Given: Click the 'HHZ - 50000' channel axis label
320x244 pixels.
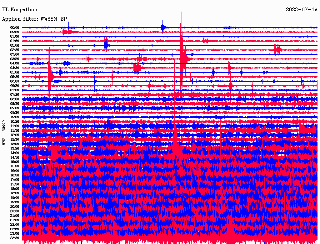Looking at the screenshot, I should pos(4,133).
